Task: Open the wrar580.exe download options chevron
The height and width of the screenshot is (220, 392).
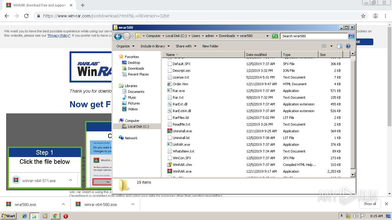Action: (x=63, y=204)
